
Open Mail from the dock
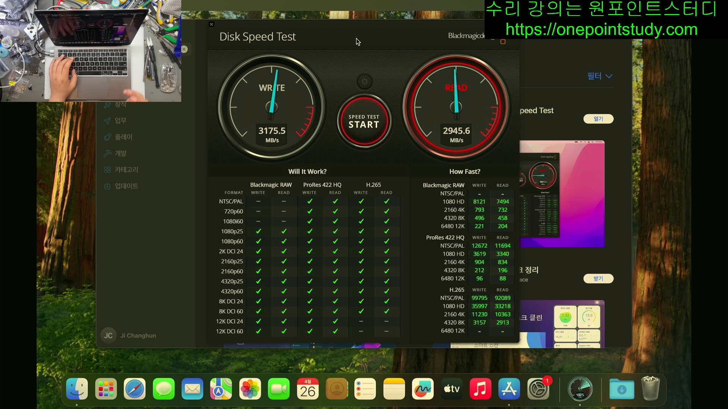[192, 389]
